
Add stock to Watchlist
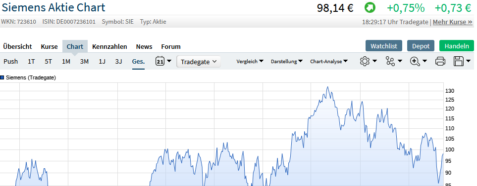pos(384,46)
